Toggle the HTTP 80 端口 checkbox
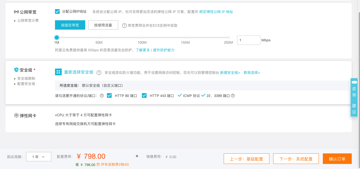The width and height of the screenshot is (360, 169). [x=109, y=95]
